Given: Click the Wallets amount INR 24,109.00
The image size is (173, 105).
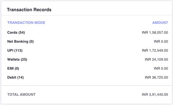Looking at the screenshot, I should (x=156, y=60).
